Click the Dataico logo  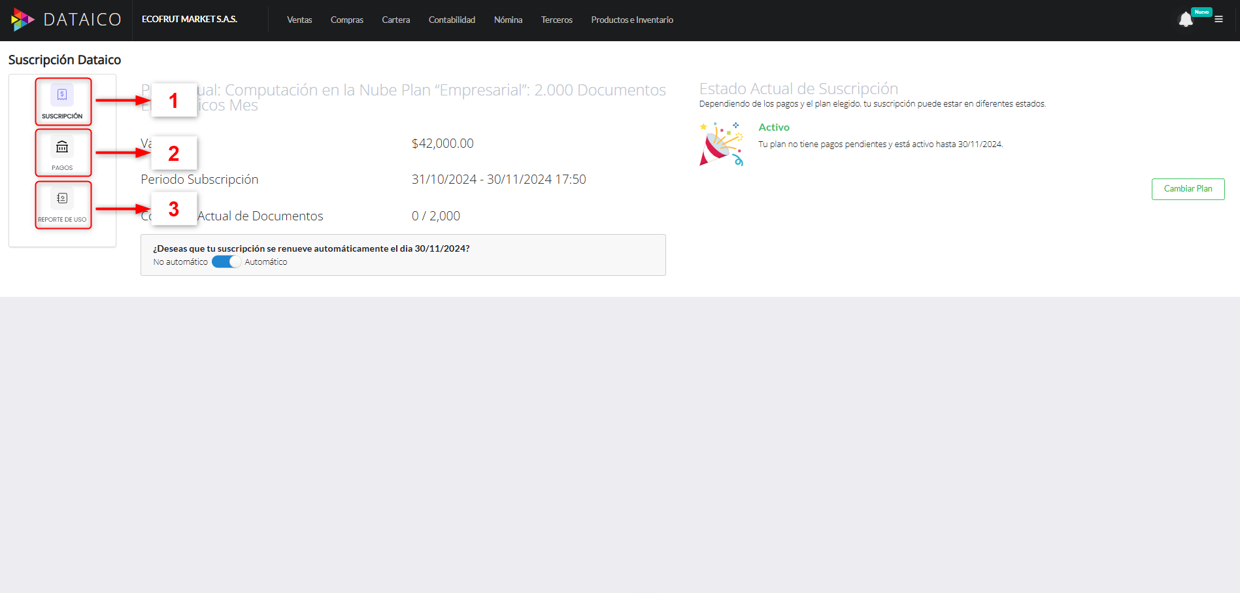click(66, 20)
